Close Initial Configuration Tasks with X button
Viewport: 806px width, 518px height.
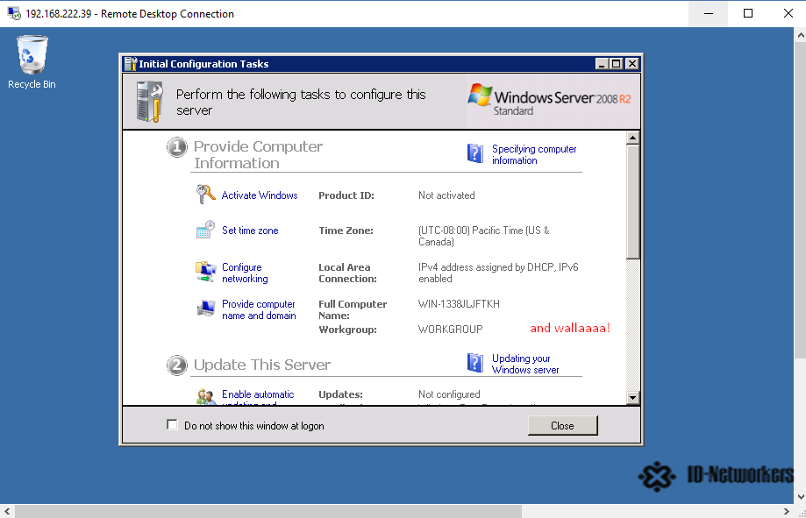(x=632, y=64)
